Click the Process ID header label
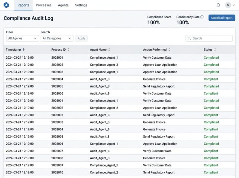 point(59,49)
